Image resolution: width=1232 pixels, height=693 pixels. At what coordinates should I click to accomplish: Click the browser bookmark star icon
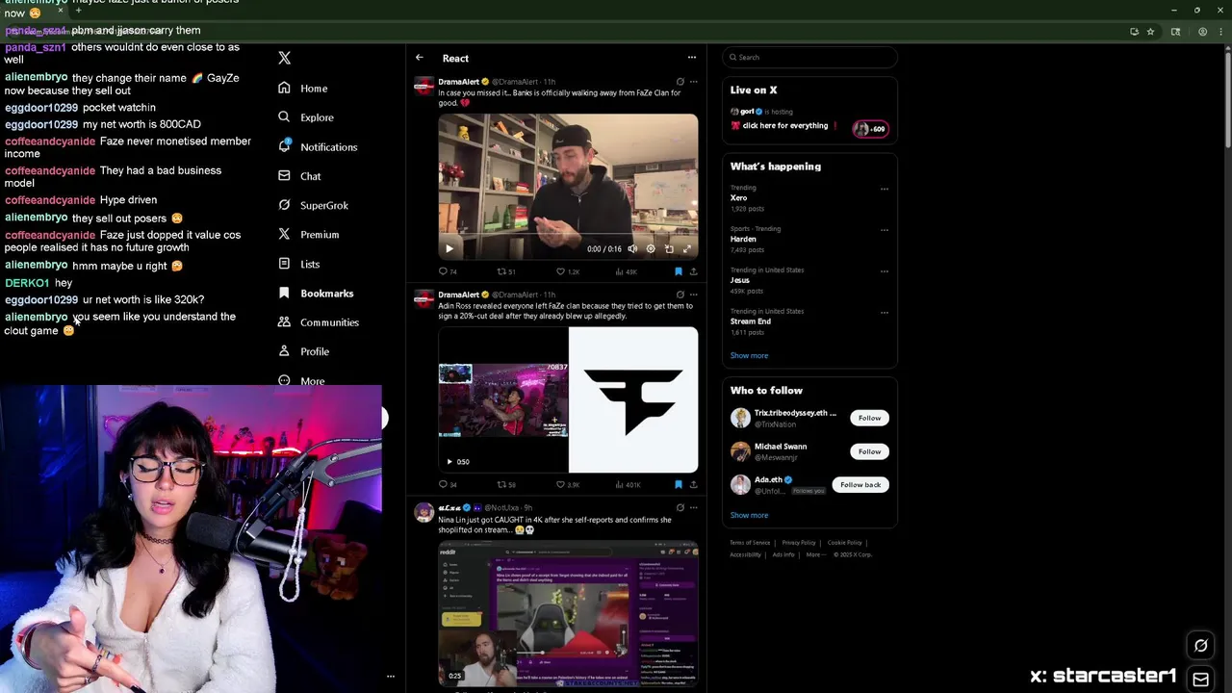(x=1150, y=32)
